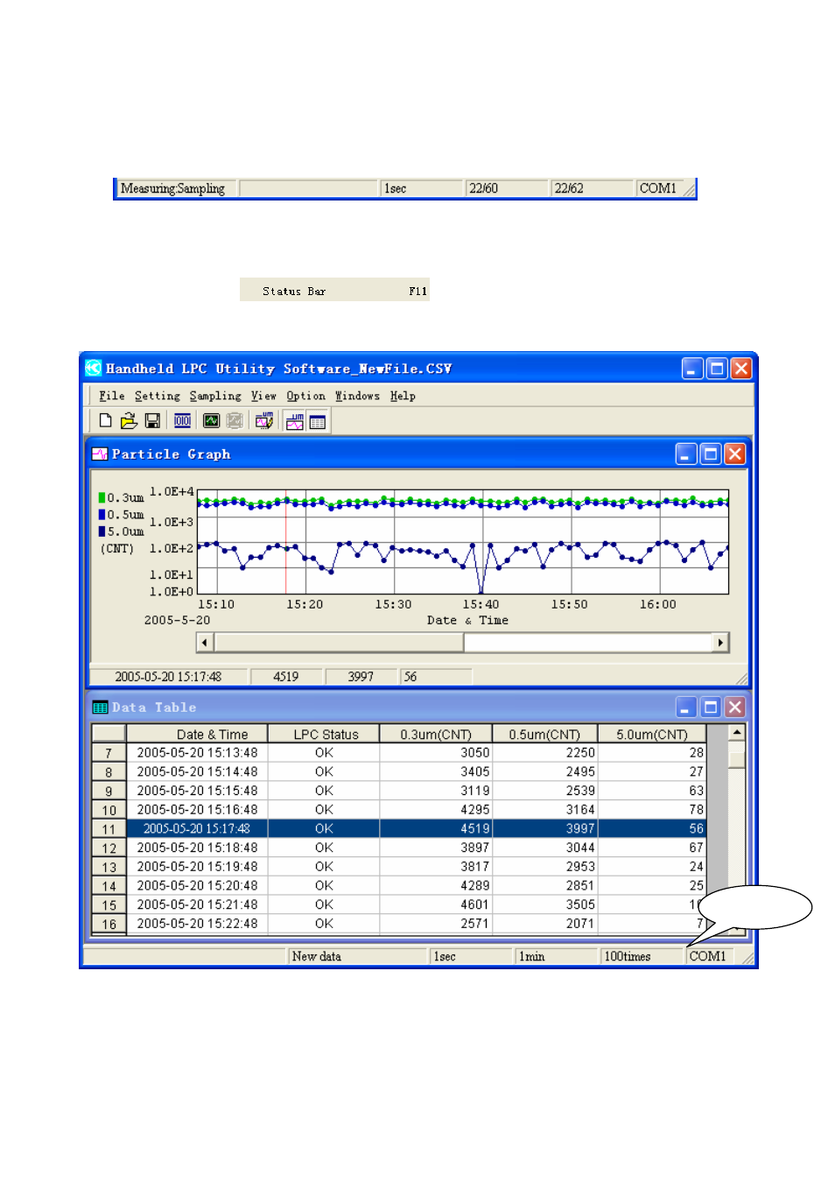Click 'COM1' in the main window status bar
The width and height of the screenshot is (835, 1182).
click(x=708, y=957)
